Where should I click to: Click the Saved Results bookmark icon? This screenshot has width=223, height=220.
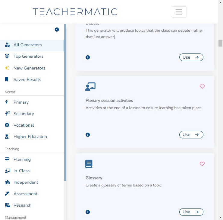coord(6,79)
